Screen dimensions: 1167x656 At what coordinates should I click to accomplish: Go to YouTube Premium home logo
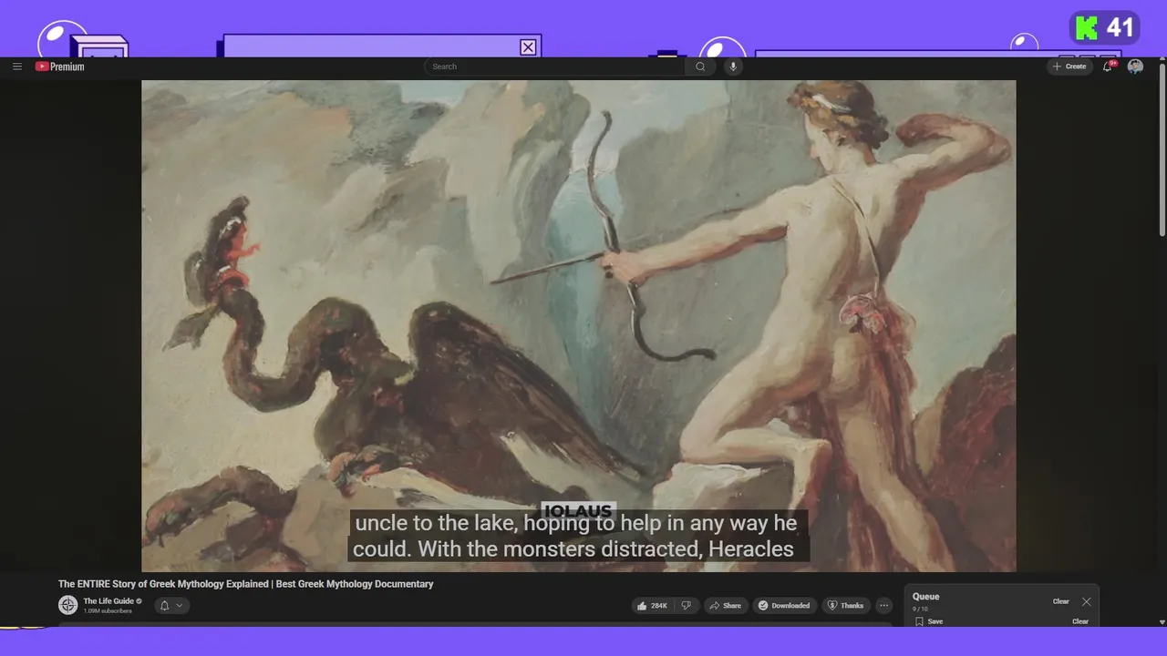pos(60,67)
